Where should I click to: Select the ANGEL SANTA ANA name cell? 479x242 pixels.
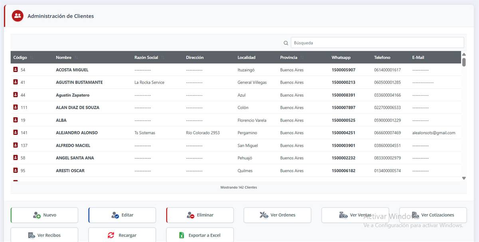75,158
